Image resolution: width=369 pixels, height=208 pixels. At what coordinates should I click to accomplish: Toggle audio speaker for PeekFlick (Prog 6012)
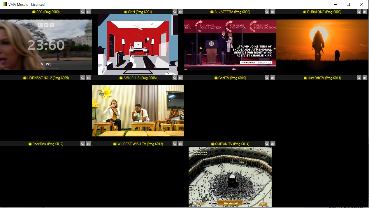89,144
